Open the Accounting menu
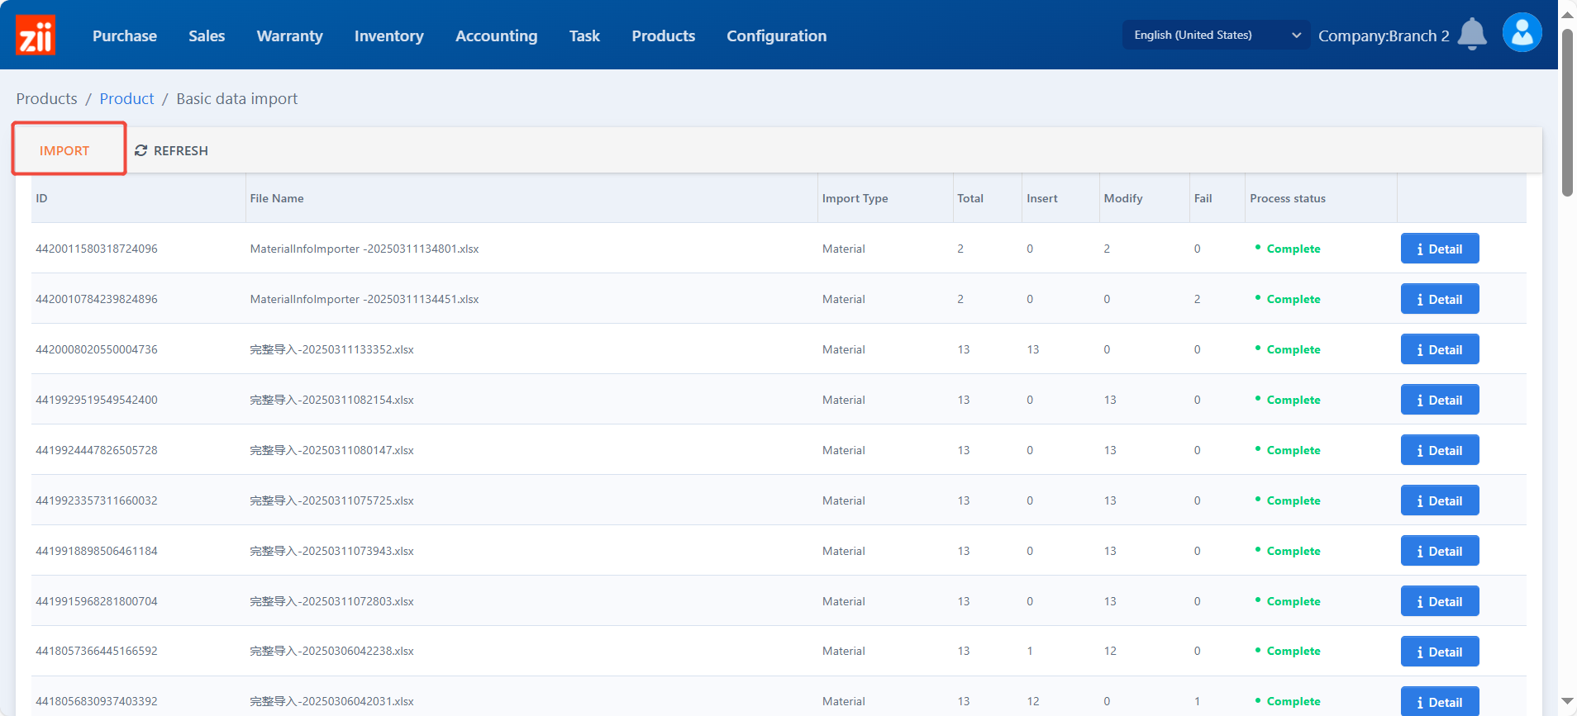Screen dimensions: 1577x716 pyautogui.click(x=496, y=36)
